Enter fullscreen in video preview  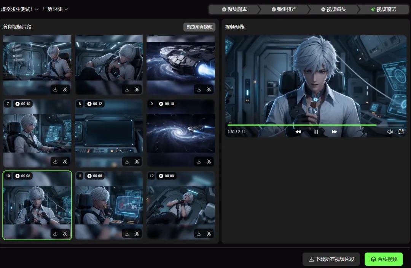tap(401, 132)
